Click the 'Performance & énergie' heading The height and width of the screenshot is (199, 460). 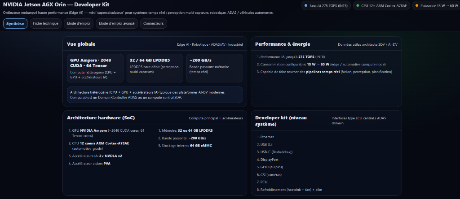click(x=283, y=44)
